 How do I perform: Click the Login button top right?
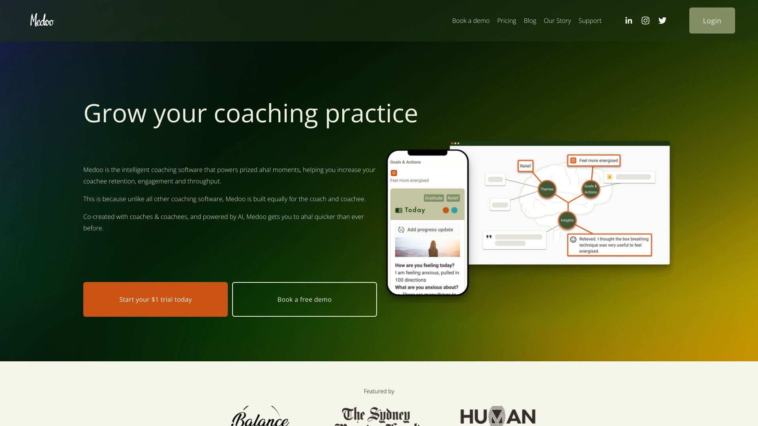point(712,20)
